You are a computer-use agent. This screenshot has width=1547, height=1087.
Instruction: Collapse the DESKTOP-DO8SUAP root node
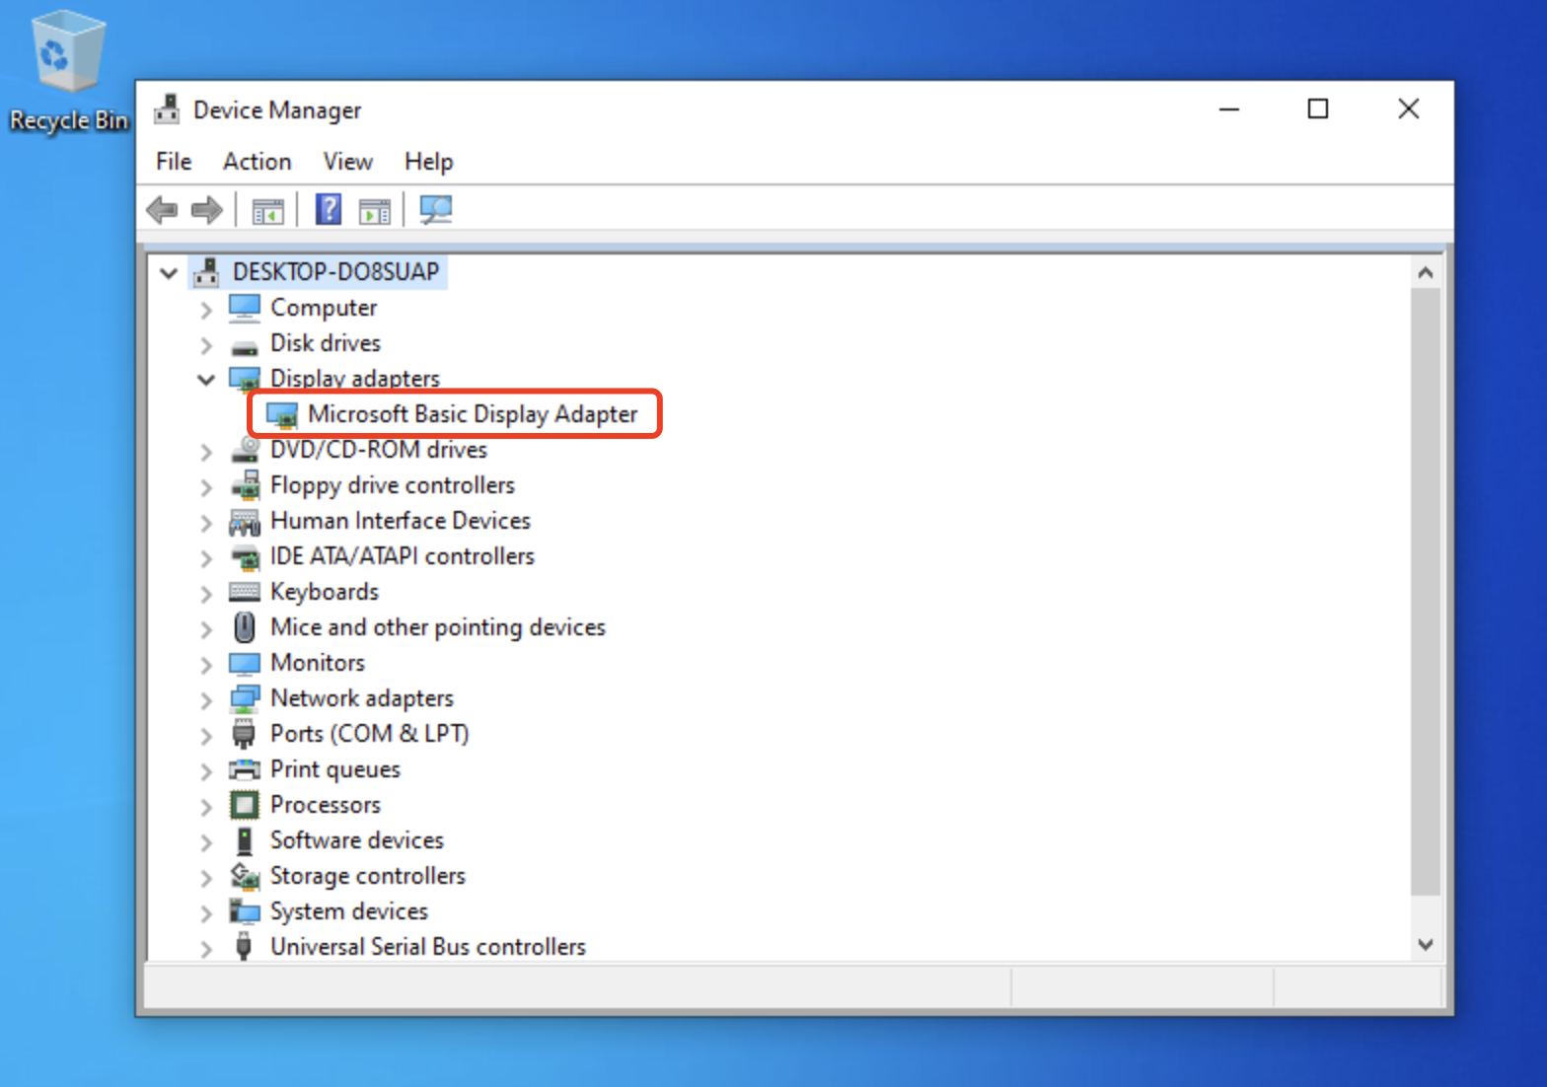click(x=169, y=273)
